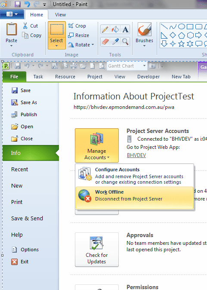Screen dimensions: 207x290
Task: Select the Color picker eyedropper tool
Action: (x=115, y=42)
